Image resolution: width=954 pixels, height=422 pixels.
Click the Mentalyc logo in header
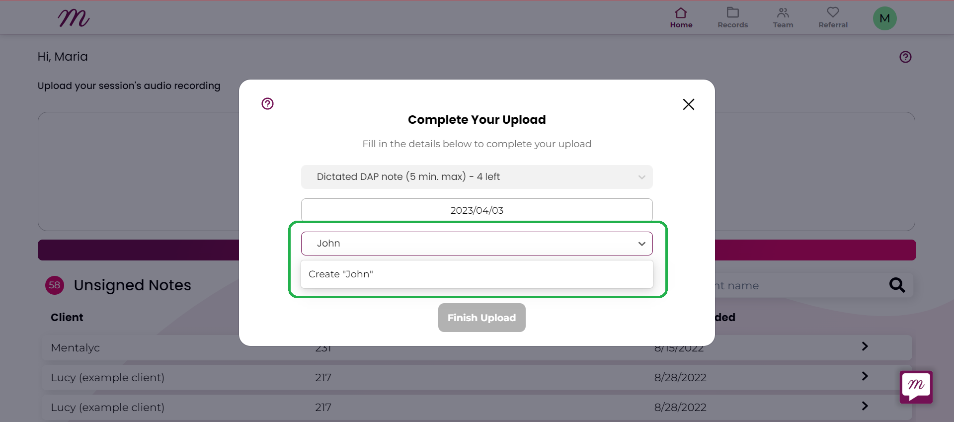point(74,18)
